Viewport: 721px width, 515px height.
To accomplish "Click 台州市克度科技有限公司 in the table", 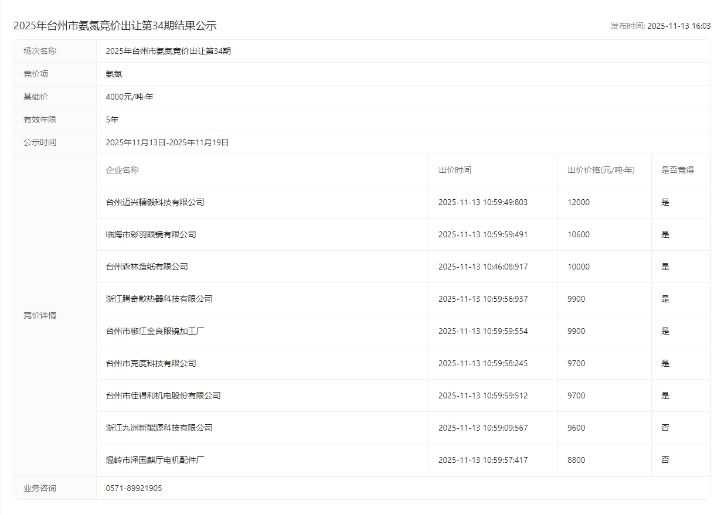I will pos(151,363).
